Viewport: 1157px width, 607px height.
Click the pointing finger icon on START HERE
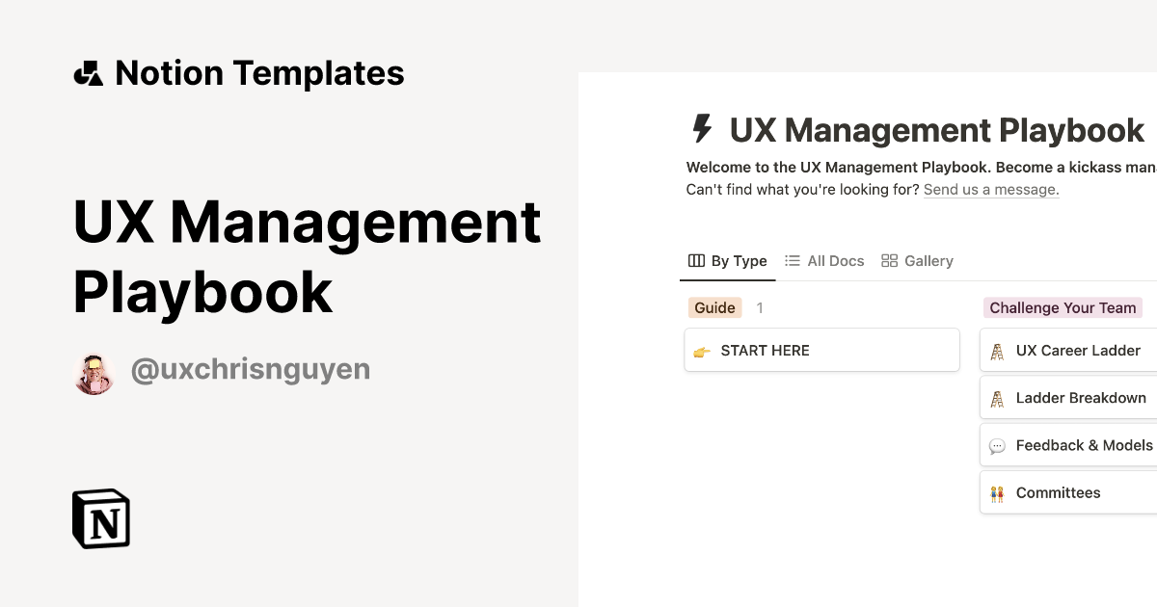(x=701, y=351)
